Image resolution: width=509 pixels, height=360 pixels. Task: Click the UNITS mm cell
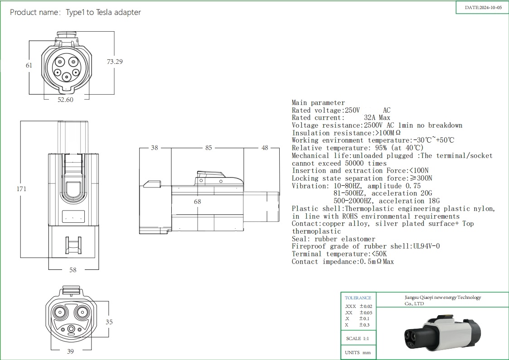coord(358,353)
